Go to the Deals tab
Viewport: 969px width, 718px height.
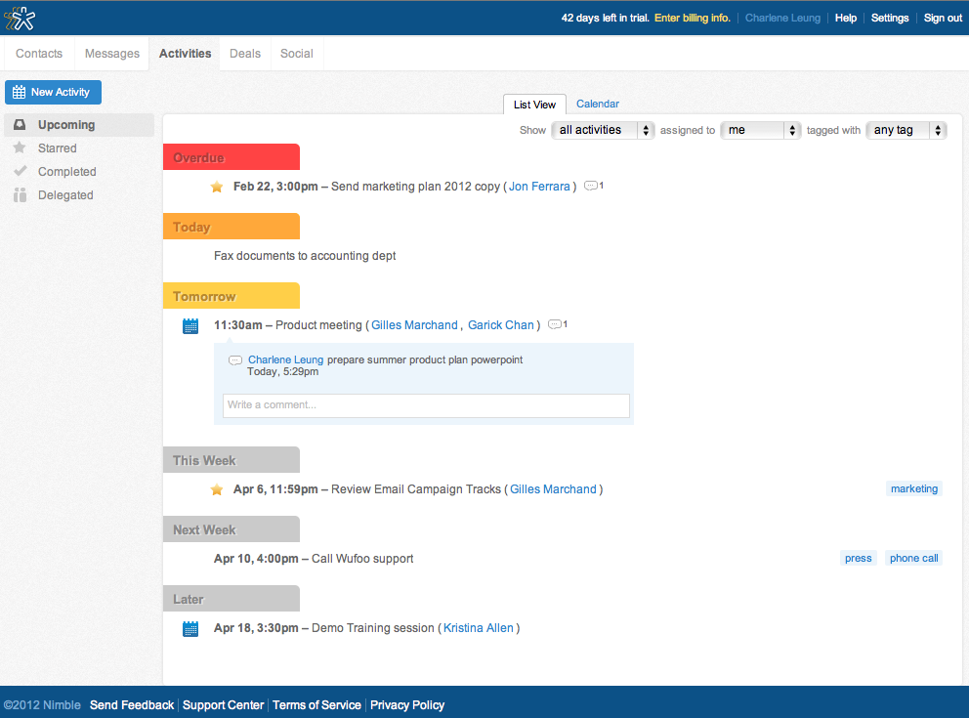point(245,54)
